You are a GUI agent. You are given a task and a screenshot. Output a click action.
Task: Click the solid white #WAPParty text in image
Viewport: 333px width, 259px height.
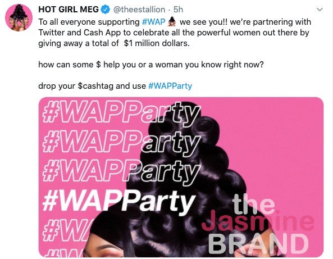118,201
